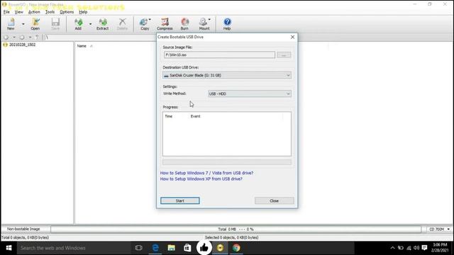
Task: Click the network icon in system tray
Action: tap(409, 248)
